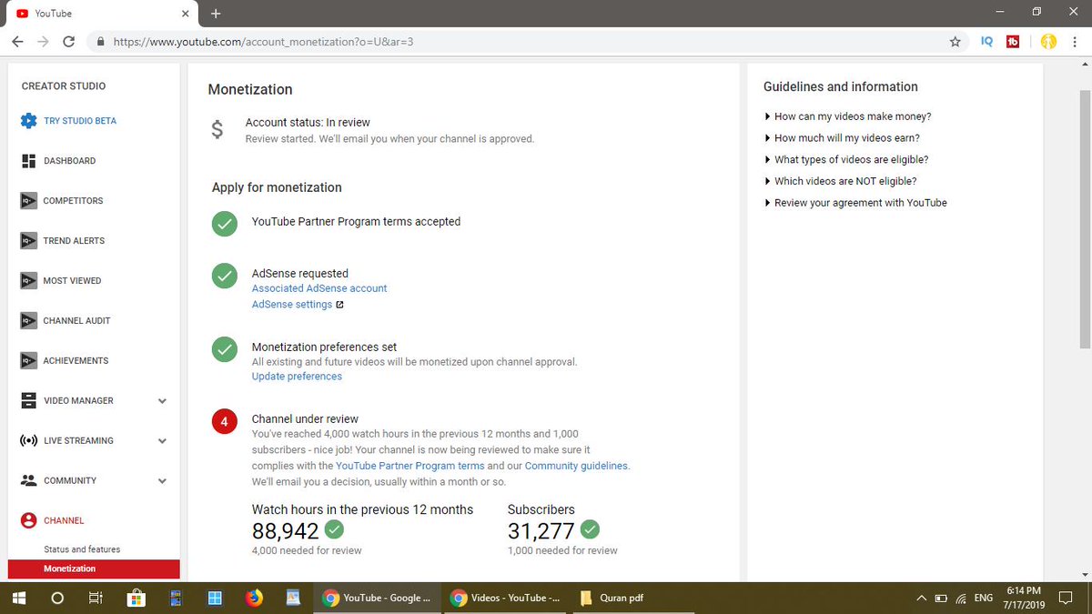This screenshot has width=1092, height=614.
Task: Click the Channel Audit vidIQ icon
Action: point(28,321)
